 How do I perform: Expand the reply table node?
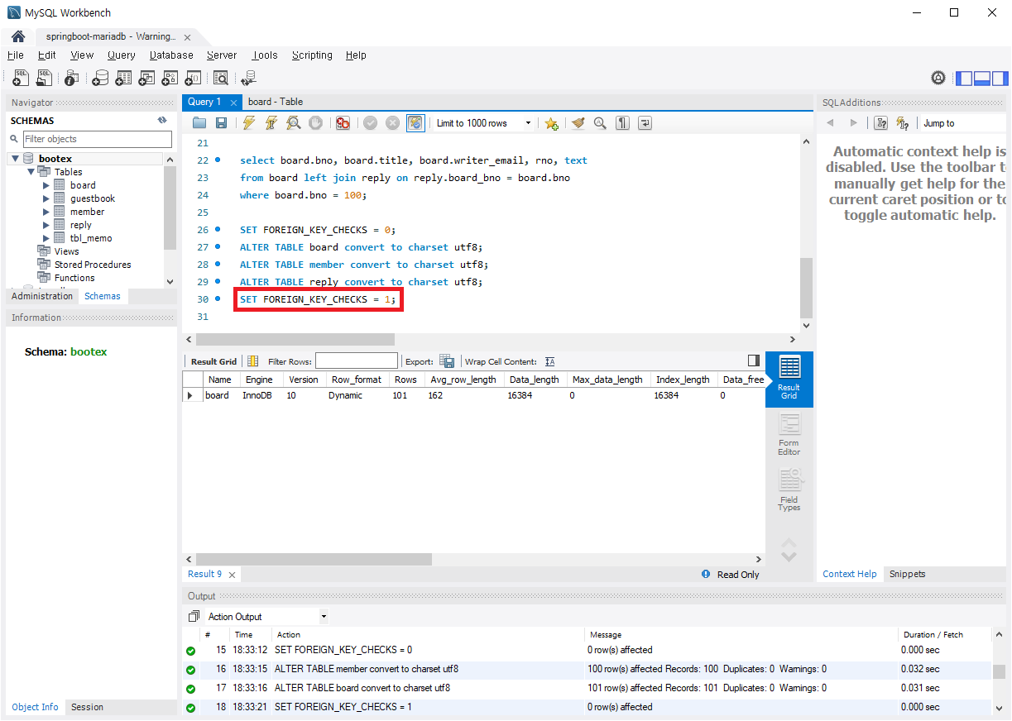coord(46,225)
